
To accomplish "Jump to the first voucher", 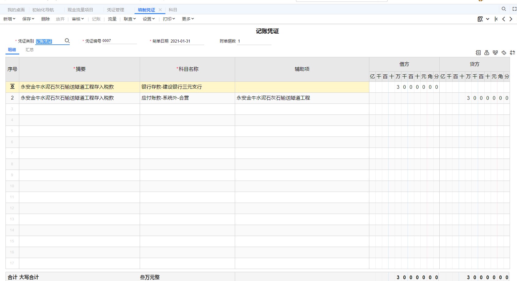I will point(496,19).
